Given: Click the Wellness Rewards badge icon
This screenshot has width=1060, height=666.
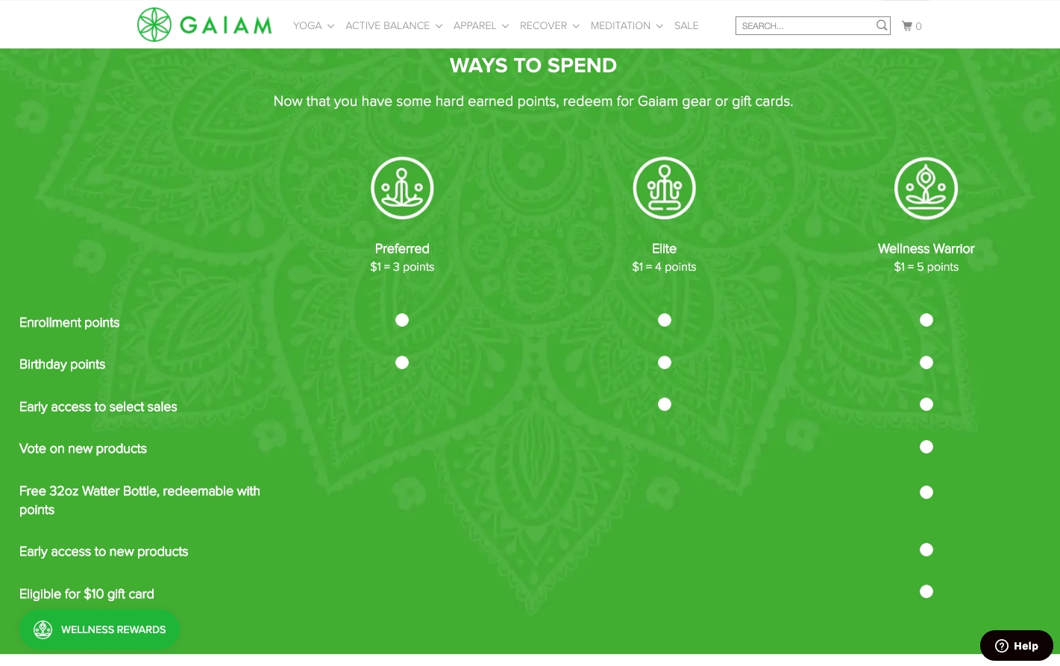Looking at the screenshot, I should (x=43, y=629).
